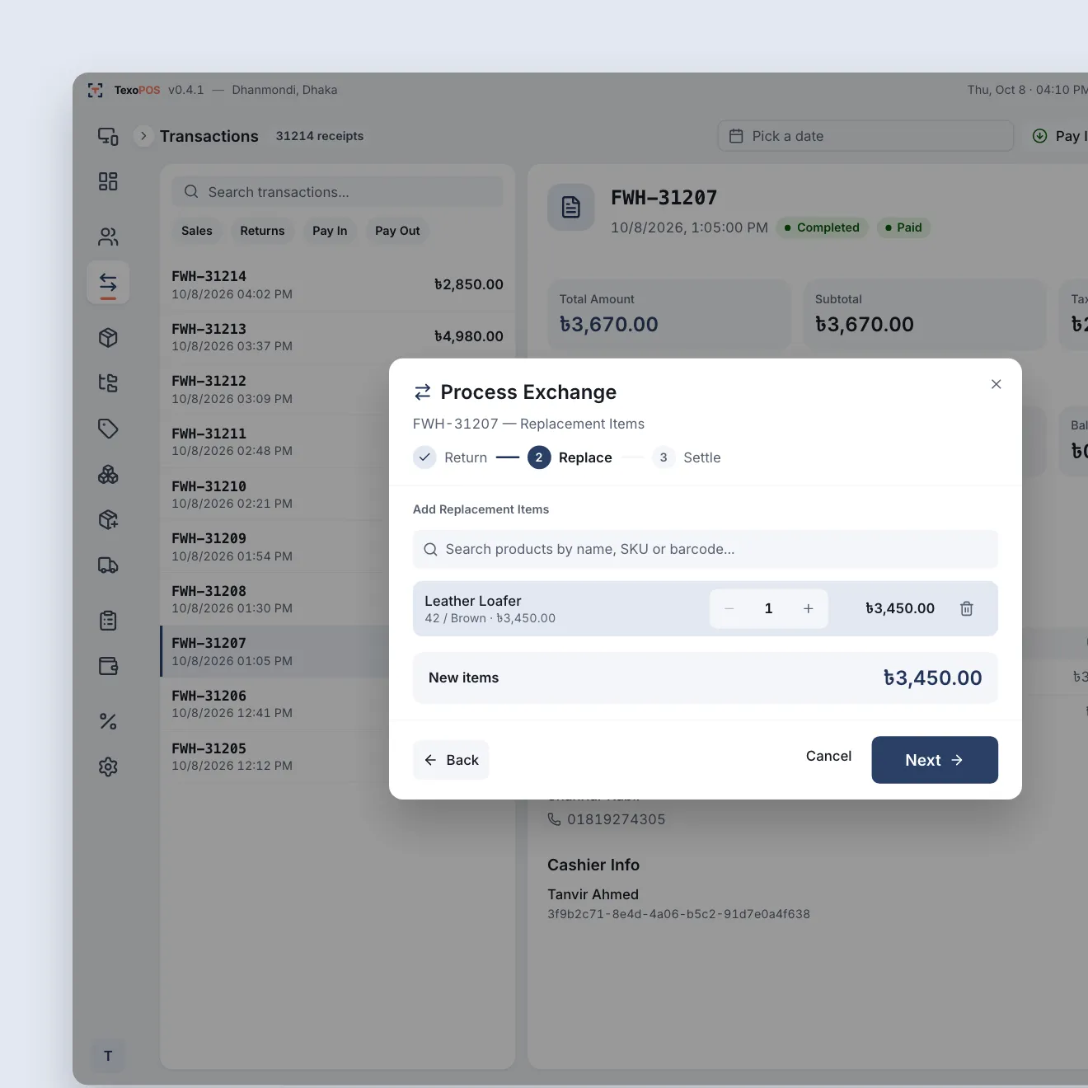The image size is (1088, 1088).
Task: Open the price tag icon
Action: (108, 429)
